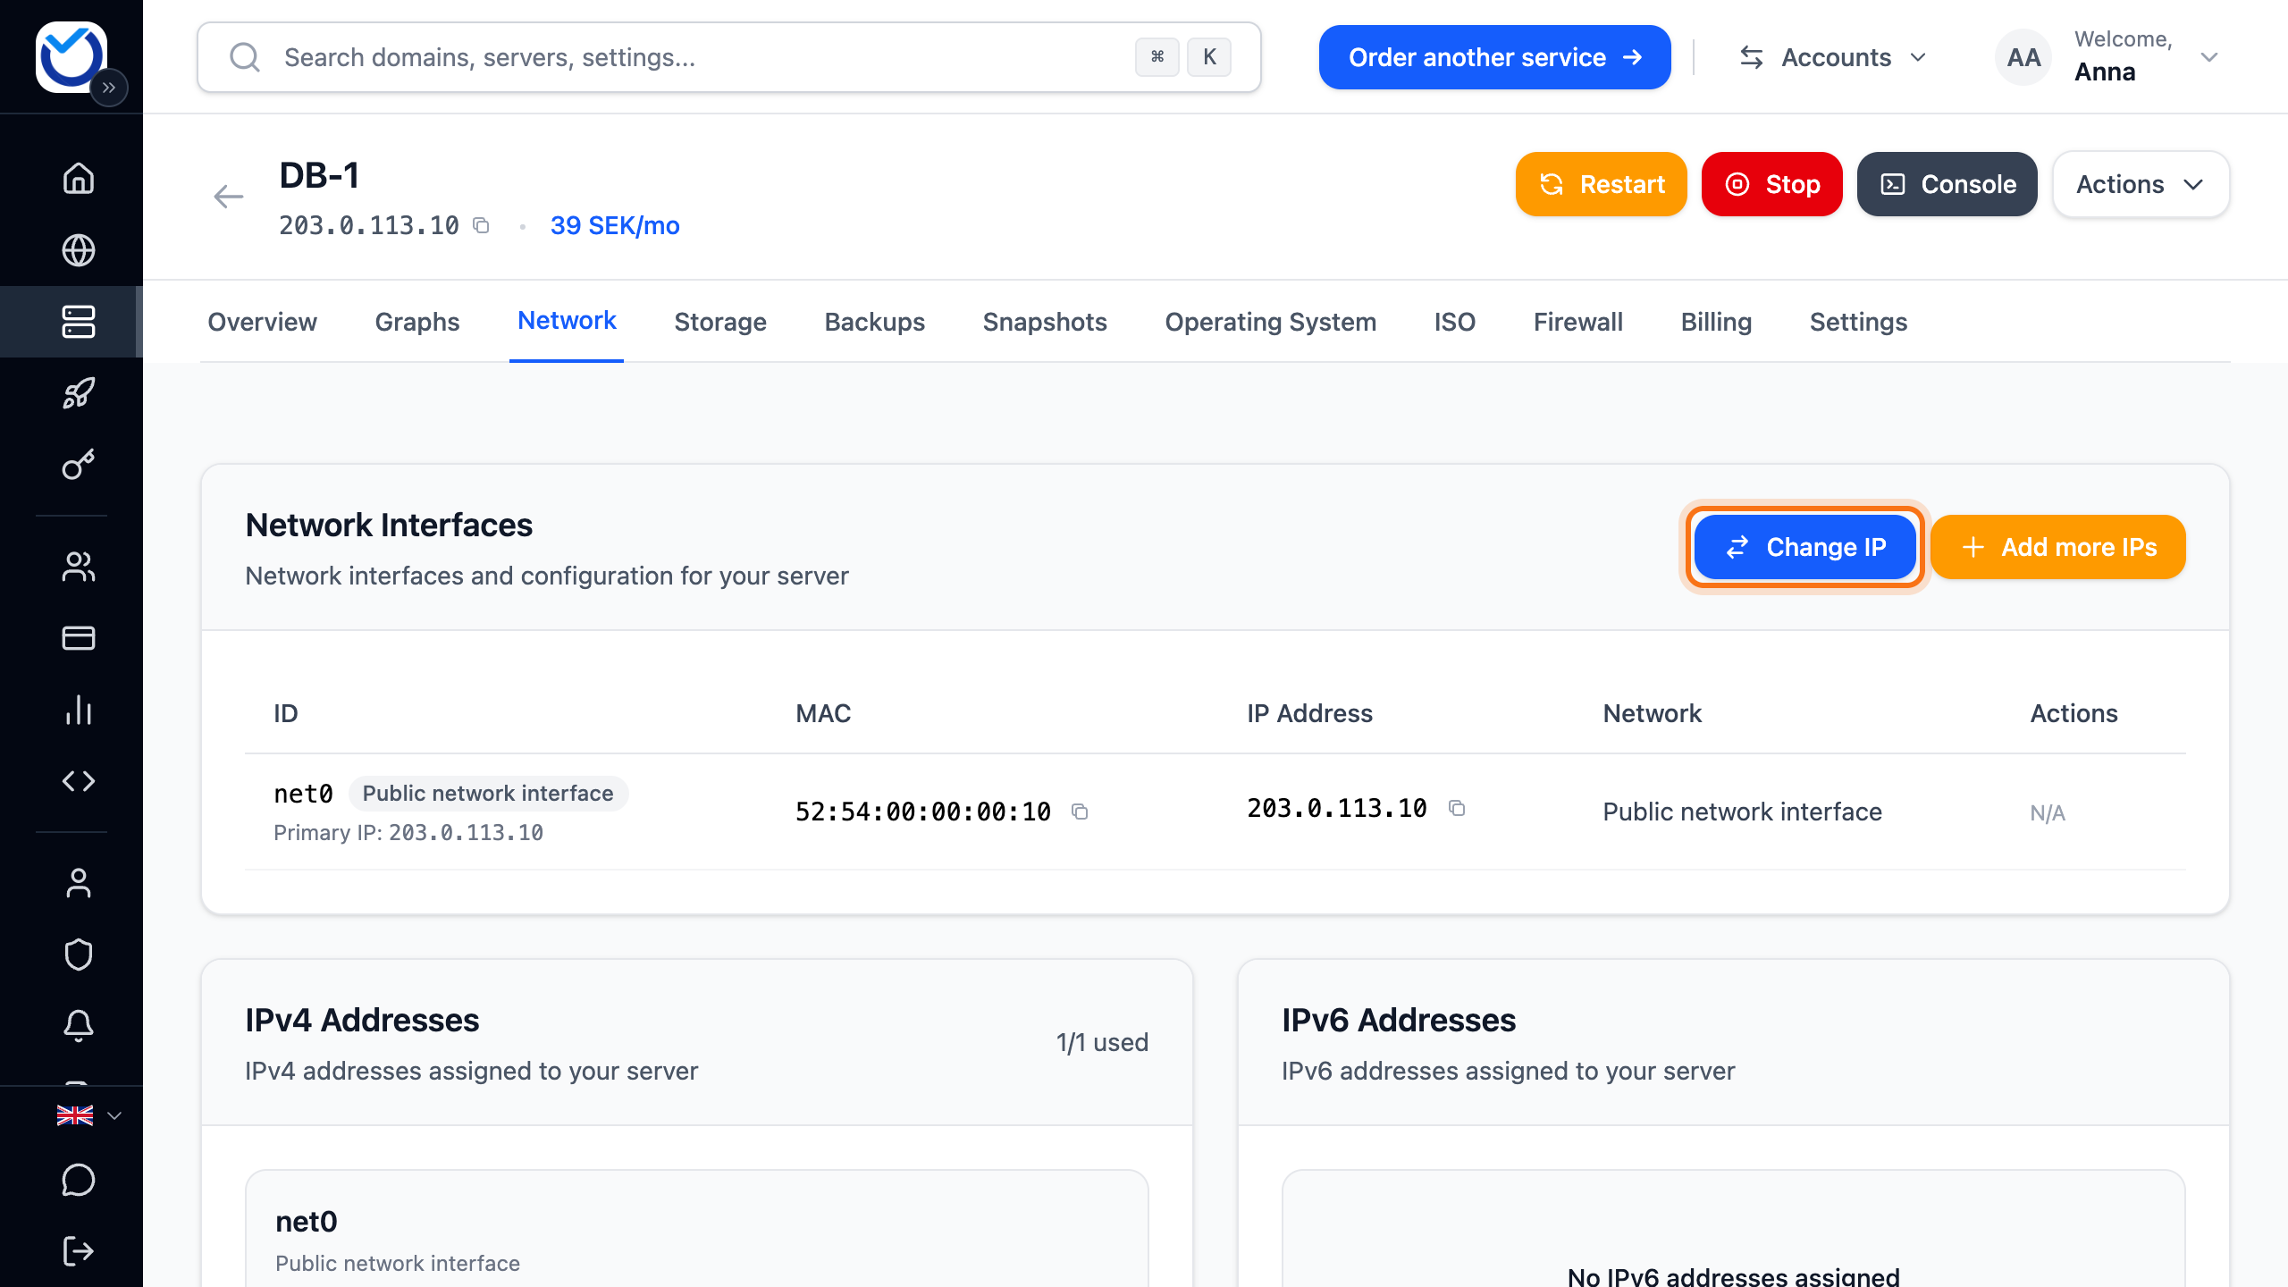
Task: Open the profile person icon in sidebar
Action: click(x=79, y=883)
